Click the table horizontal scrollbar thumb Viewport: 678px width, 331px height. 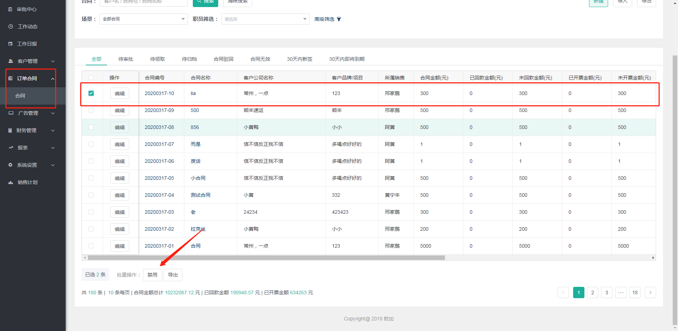pos(266,258)
